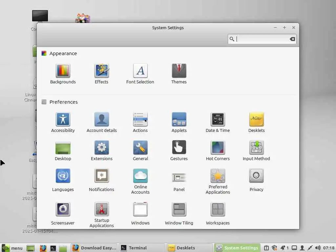Click the System Settings search field
This screenshot has width=336, height=252.
pos(262,39)
